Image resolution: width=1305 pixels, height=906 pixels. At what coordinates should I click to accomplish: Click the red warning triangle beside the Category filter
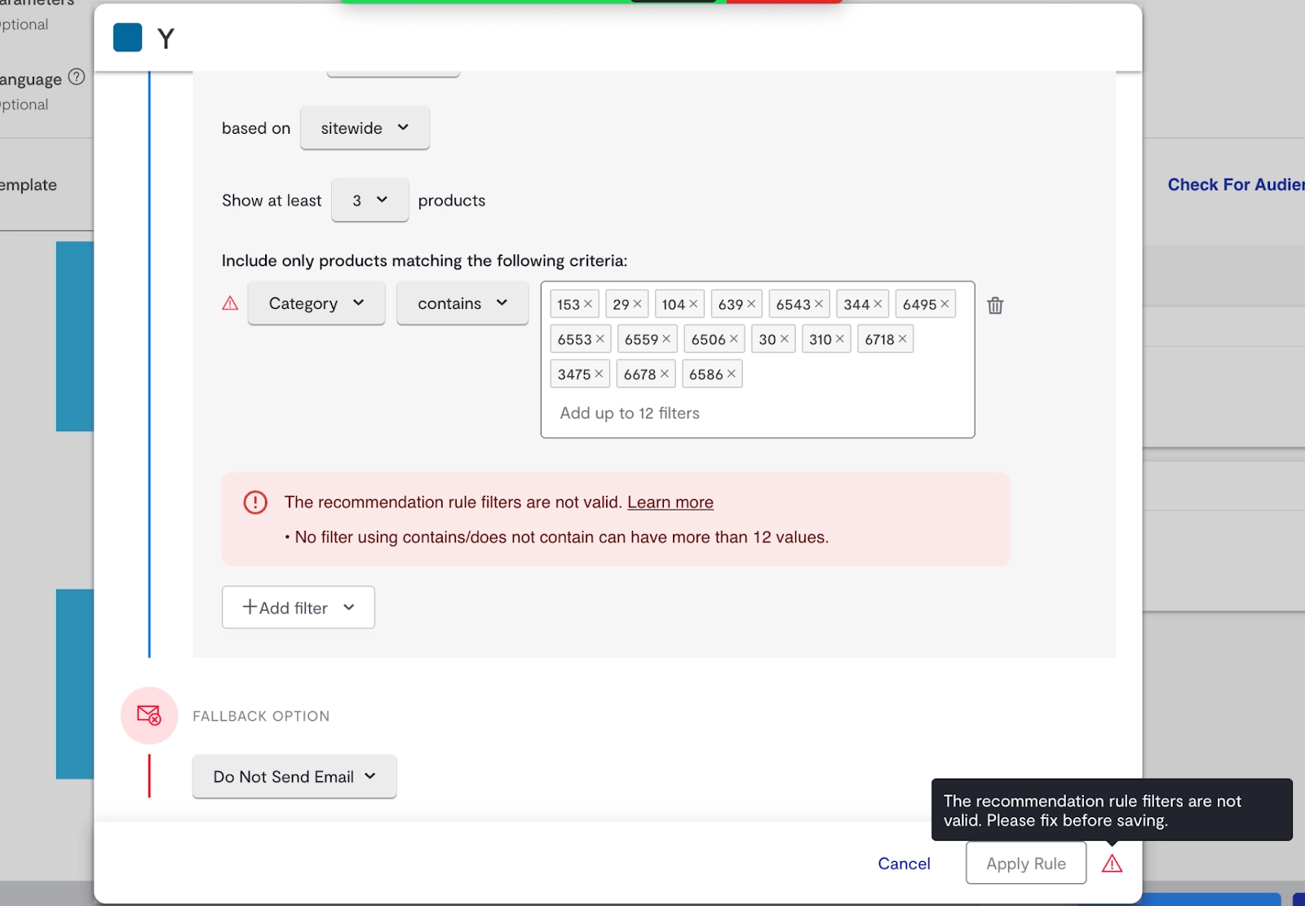pyautogui.click(x=230, y=303)
